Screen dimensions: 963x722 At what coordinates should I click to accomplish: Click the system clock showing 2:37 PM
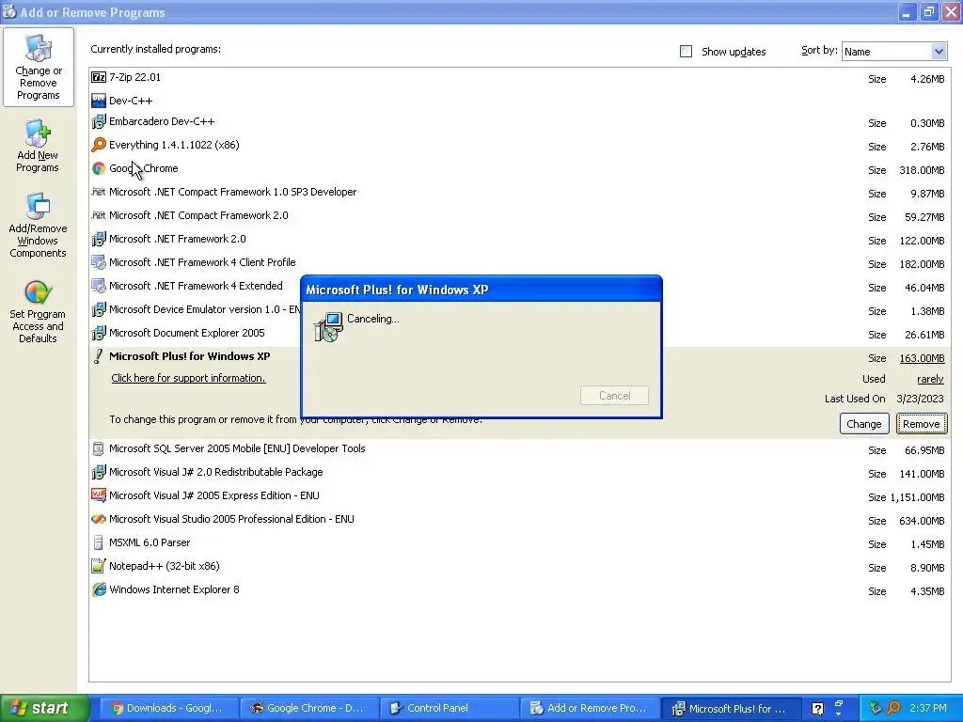[x=928, y=708]
